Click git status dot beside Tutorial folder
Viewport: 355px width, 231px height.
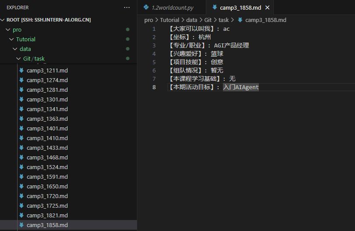(128, 39)
